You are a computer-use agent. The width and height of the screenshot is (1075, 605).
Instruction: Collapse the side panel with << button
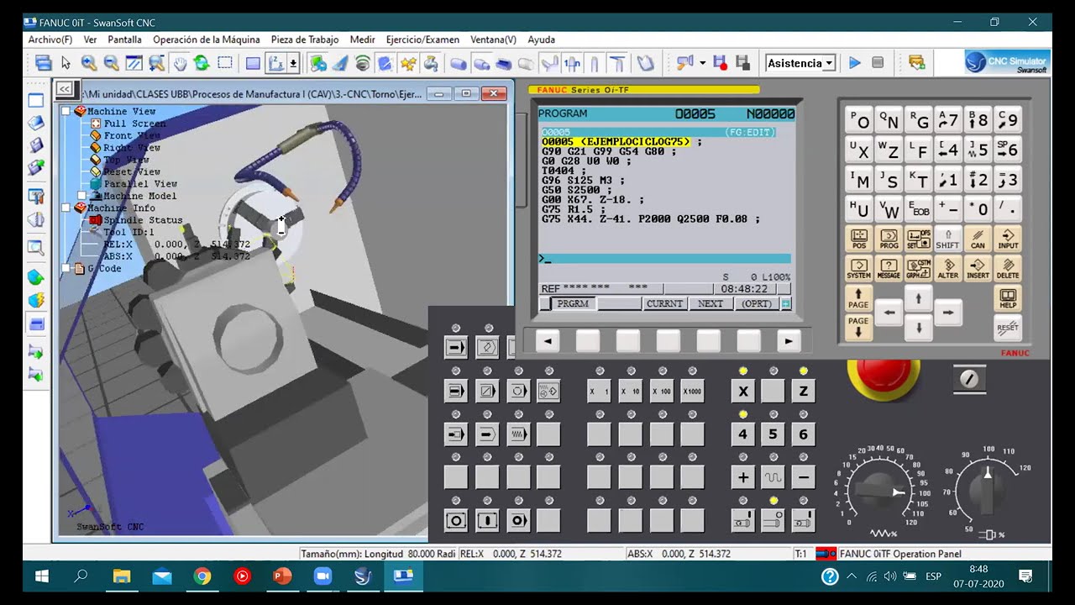coord(65,89)
